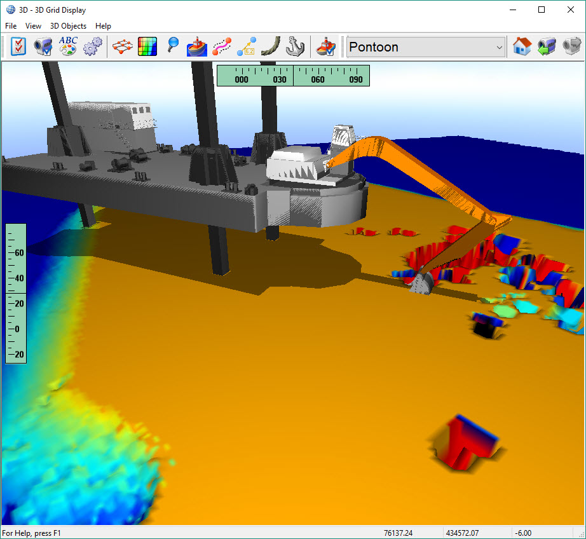The width and height of the screenshot is (586, 539).
Task: Click the boat with checkmark icon
Action: click(x=325, y=47)
